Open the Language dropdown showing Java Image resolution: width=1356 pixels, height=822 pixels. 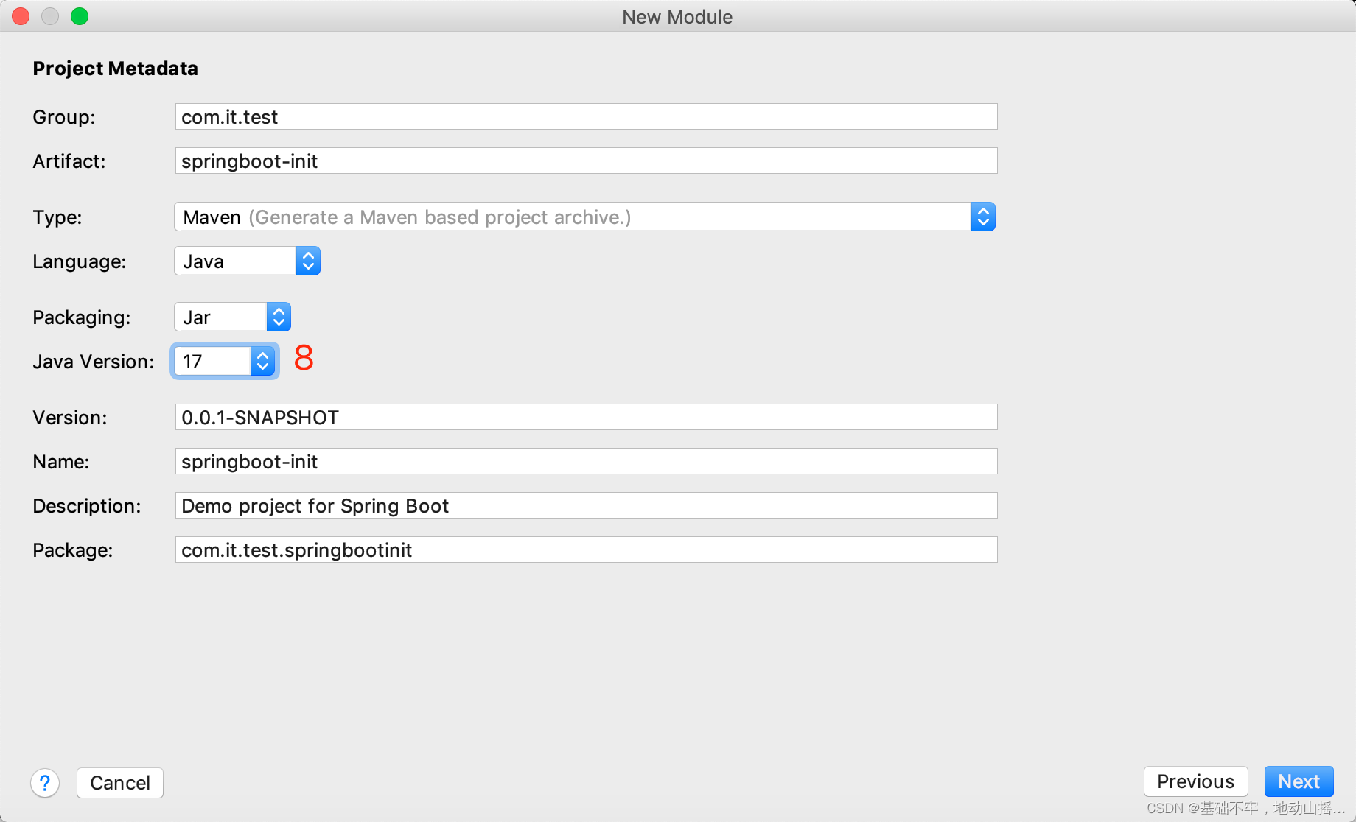click(248, 261)
